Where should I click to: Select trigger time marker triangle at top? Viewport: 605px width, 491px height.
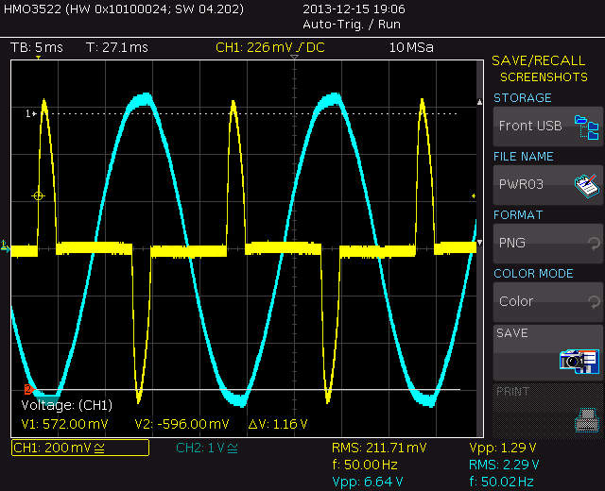click(x=294, y=57)
